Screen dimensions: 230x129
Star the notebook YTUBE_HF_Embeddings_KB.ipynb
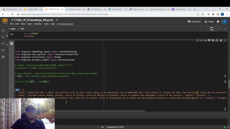point(57,20)
